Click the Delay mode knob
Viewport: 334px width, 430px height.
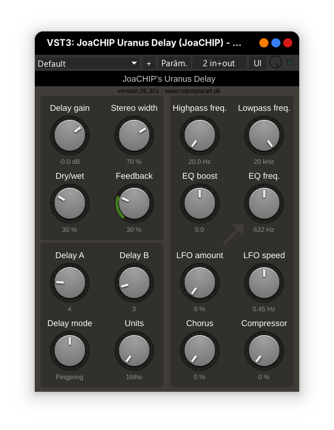70,351
